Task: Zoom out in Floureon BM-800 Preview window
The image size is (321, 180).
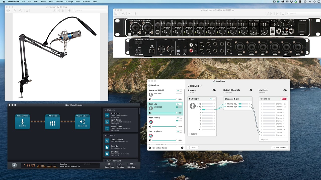Action: [15, 10]
